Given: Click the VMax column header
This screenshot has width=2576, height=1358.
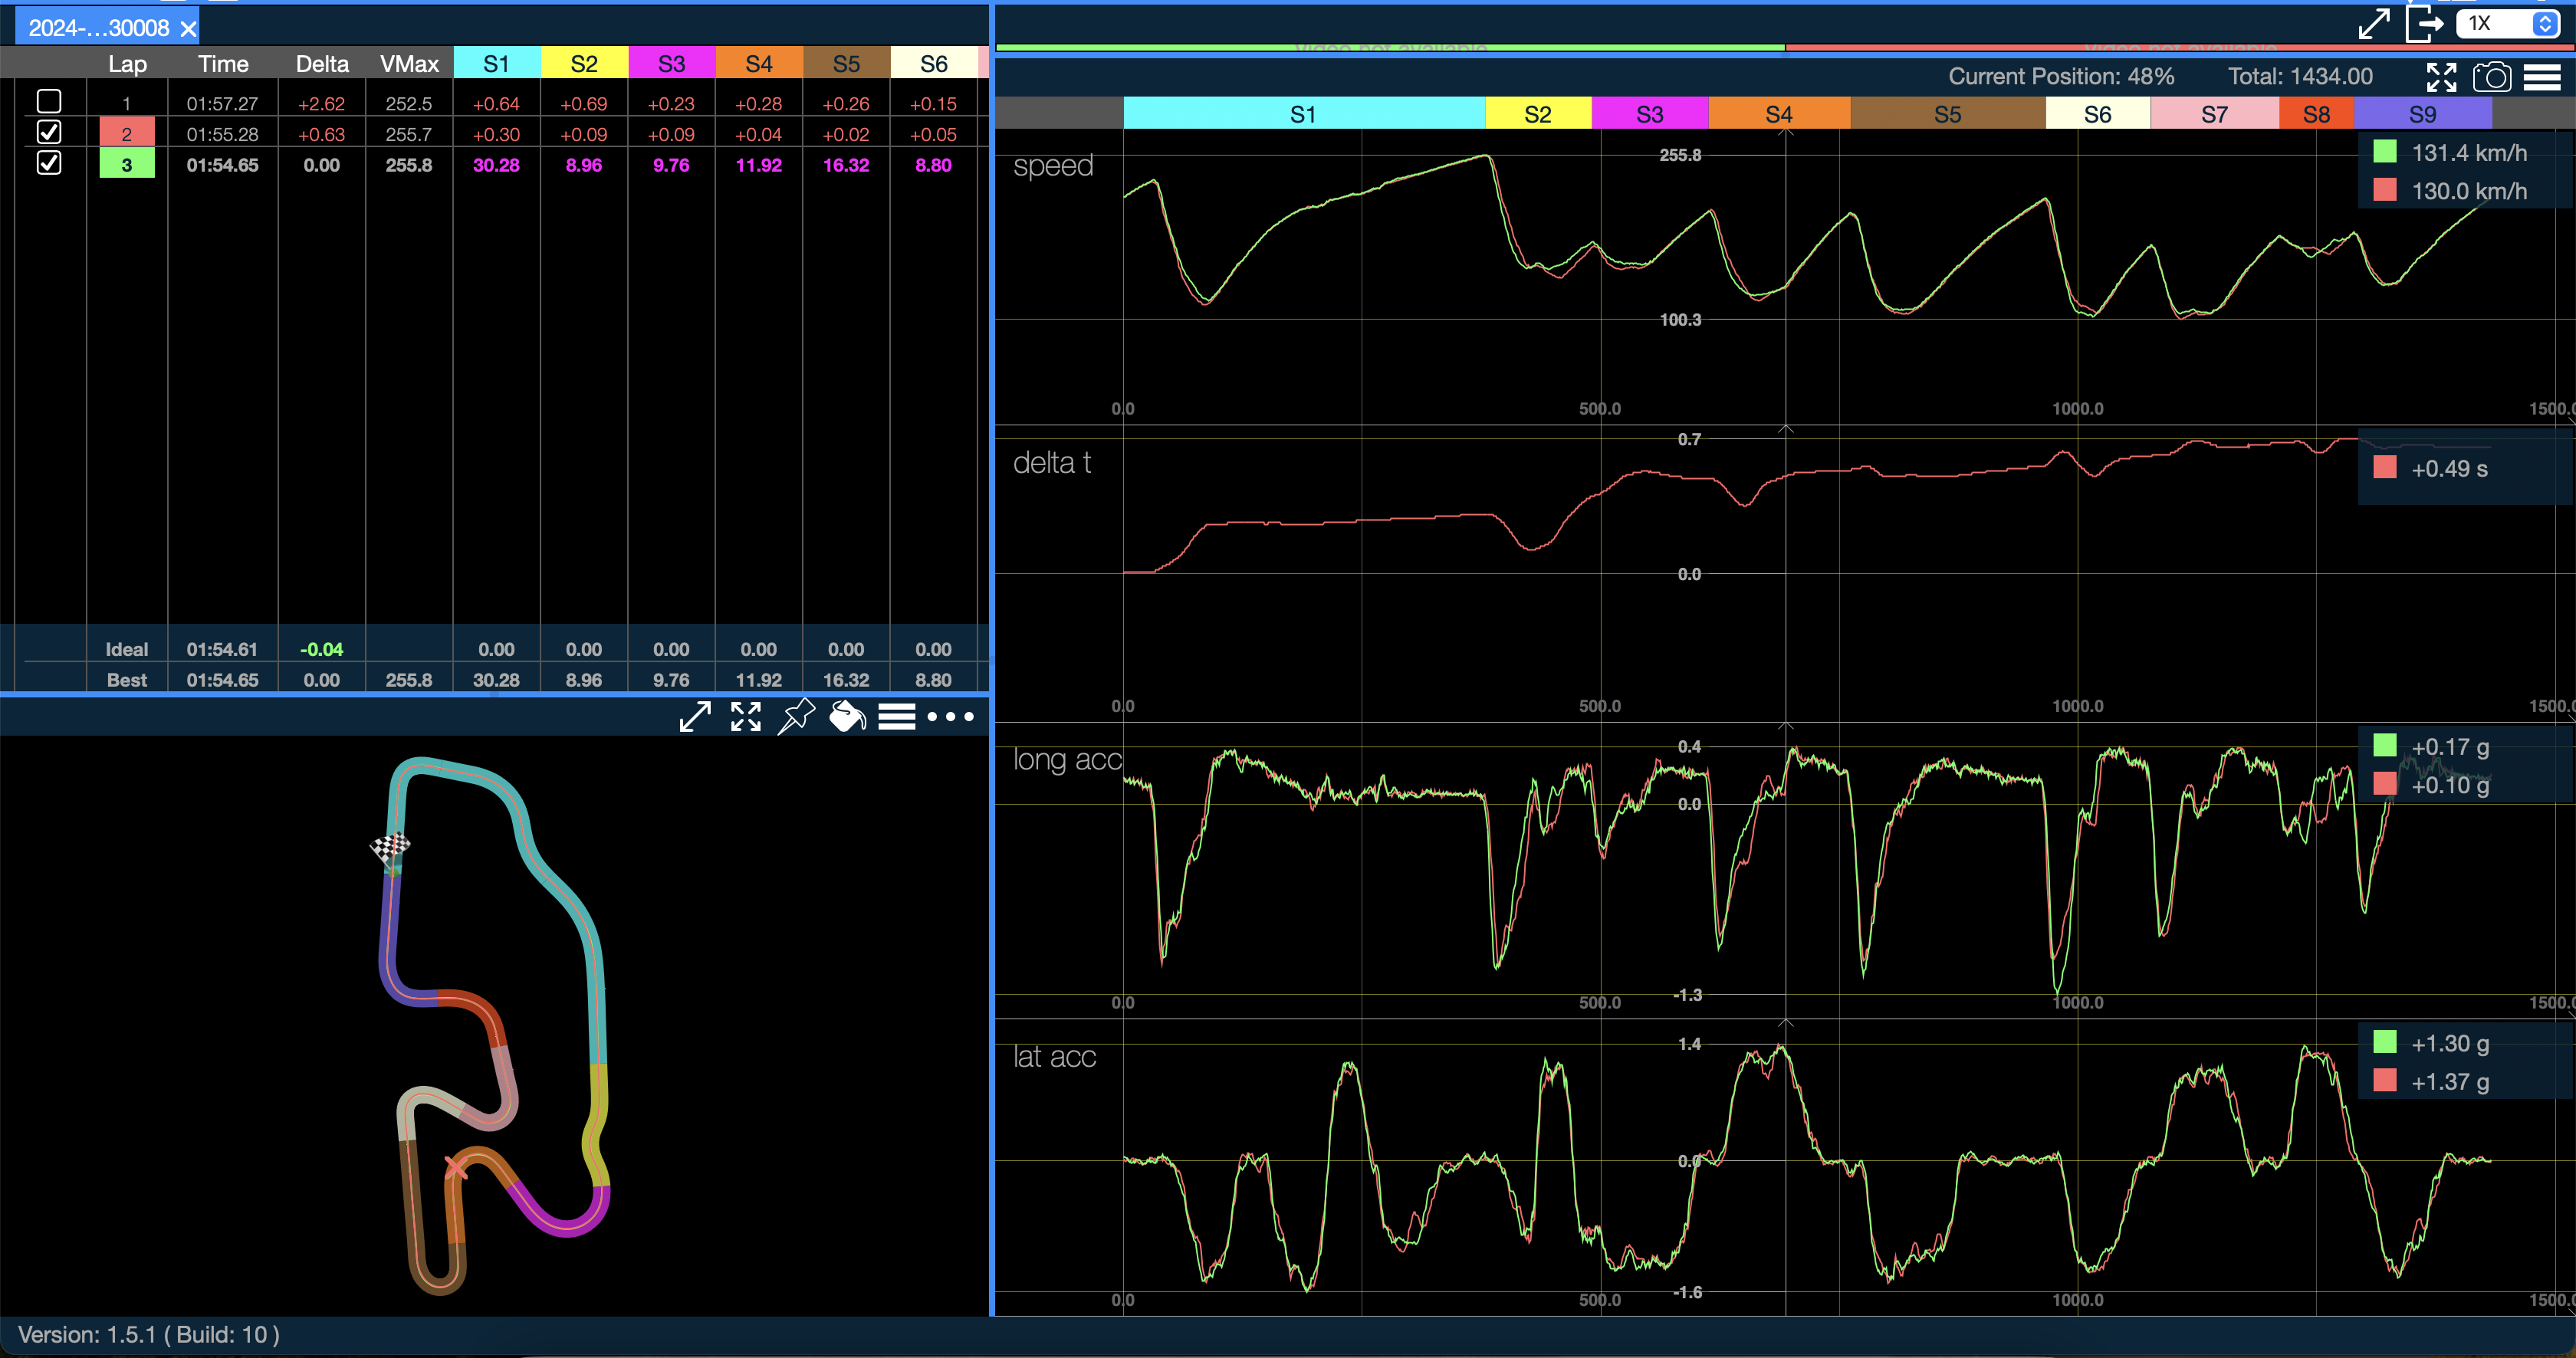Looking at the screenshot, I should (409, 64).
